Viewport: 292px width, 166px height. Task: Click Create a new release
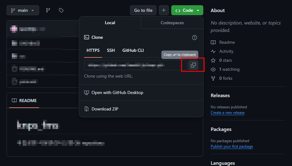pos(227,113)
